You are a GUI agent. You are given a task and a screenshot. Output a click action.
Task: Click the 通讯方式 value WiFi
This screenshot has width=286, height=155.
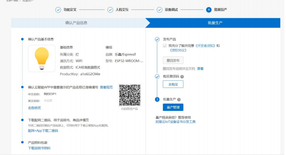click(79, 61)
